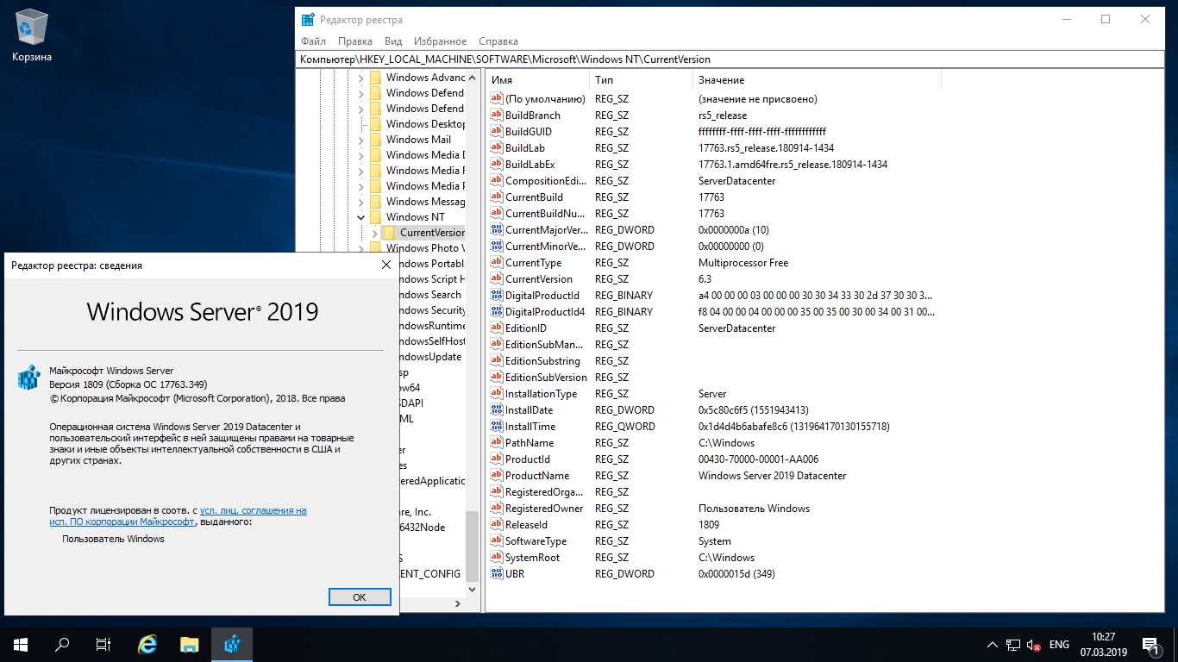
Task: Open the Вид menu
Action: click(x=393, y=41)
